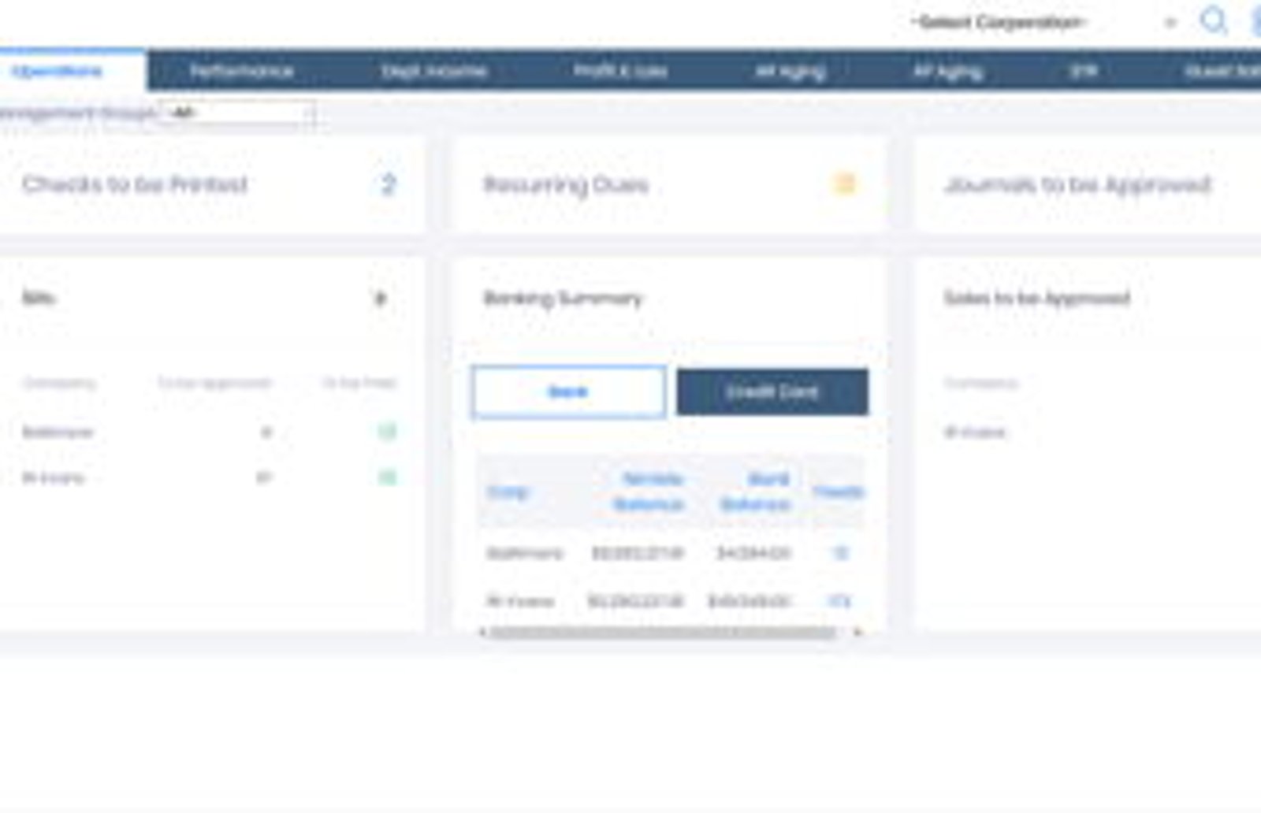The height and width of the screenshot is (813, 1261).
Task: Select Baltimore company in the Bills card
Action: (x=58, y=432)
